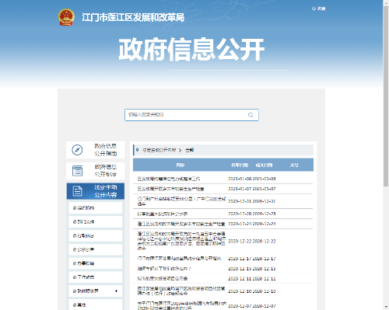
Task: Open the 政府信息公开制度 sidebar tab
Action: point(96,171)
